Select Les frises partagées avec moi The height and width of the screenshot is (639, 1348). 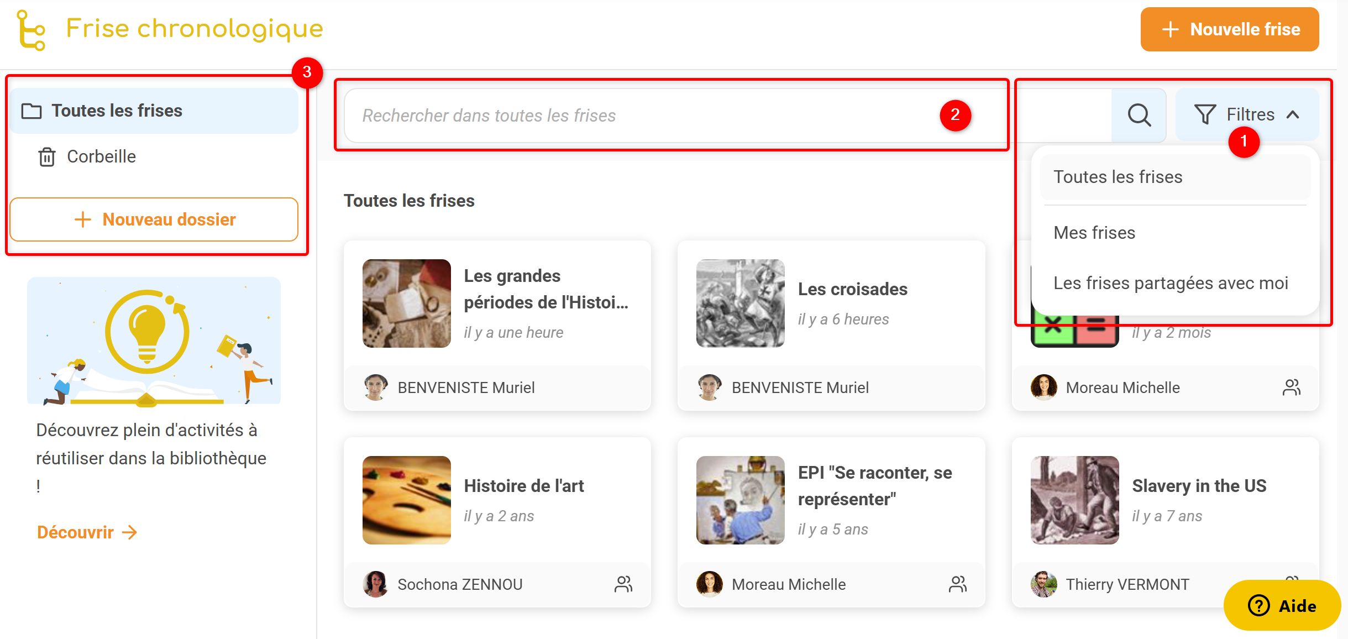pyautogui.click(x=1171, y=283)
